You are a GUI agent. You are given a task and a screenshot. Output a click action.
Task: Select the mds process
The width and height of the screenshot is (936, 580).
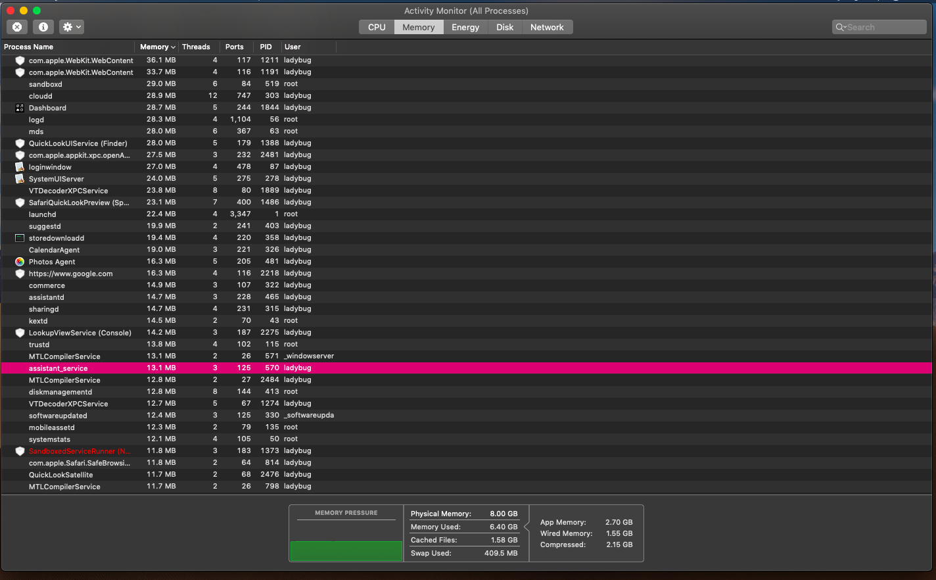coord(466,132)
